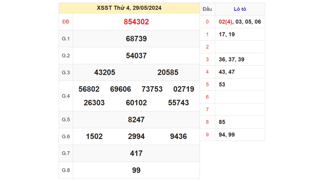Select G.4 number 26303
This screenshot has width=323, height=181.
click(x=94, y=103)
